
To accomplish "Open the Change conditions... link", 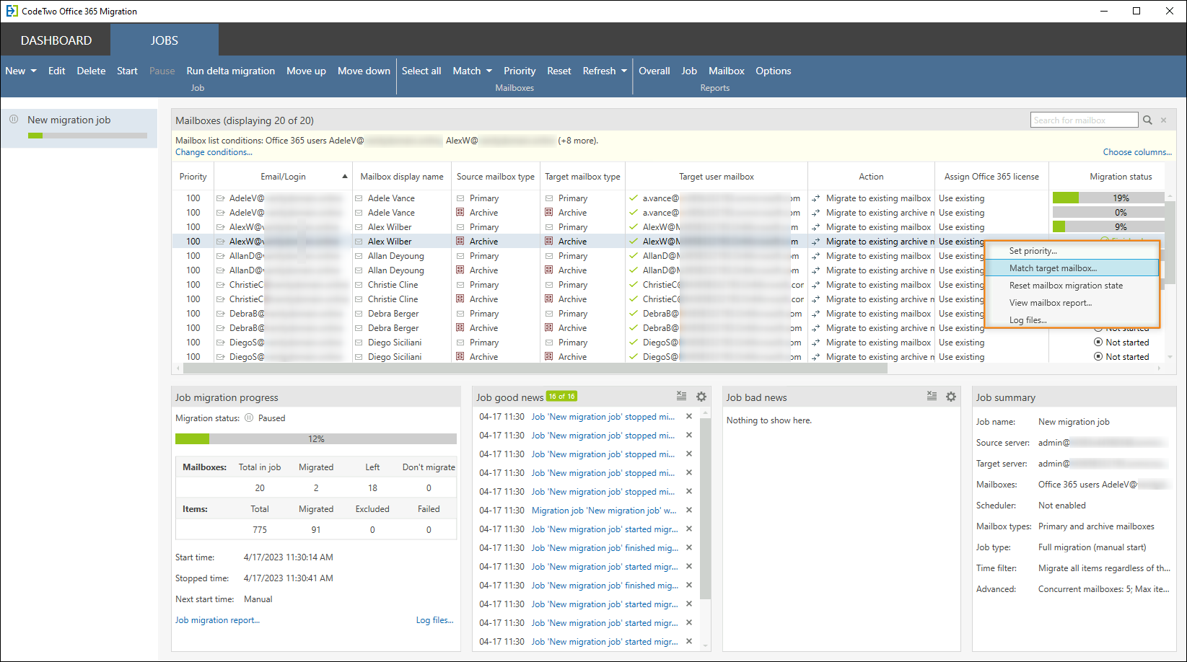I will point(214,152).
